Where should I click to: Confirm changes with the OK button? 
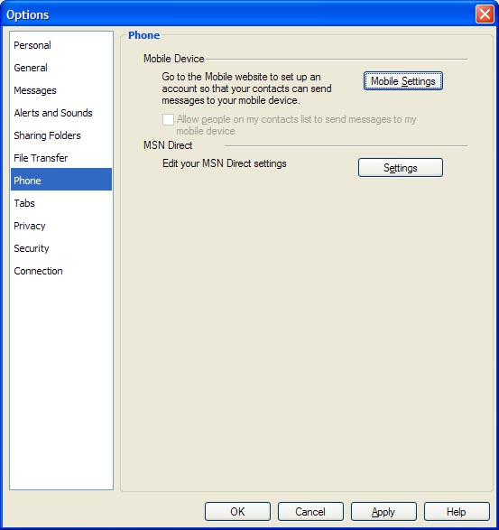pos(237,511)
